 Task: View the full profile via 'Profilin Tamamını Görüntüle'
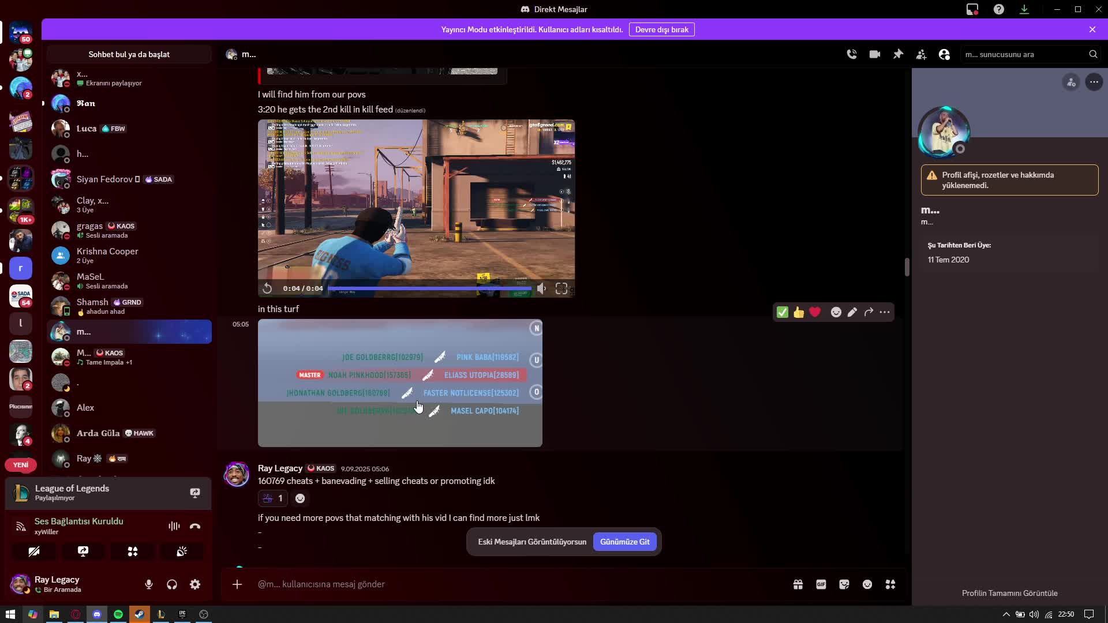pos(1010,593)
